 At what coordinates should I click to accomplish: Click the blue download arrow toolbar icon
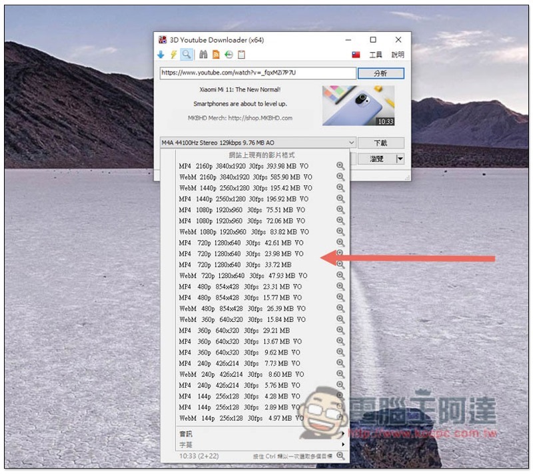[x=161, y=55]
